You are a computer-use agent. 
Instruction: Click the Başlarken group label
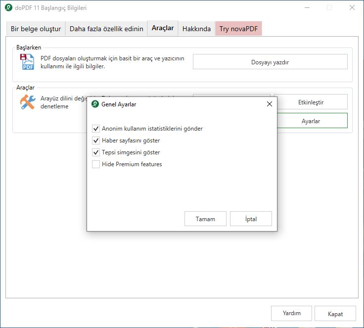point(29,47)
